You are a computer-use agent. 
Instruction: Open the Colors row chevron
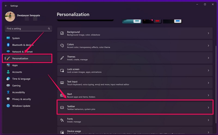pos(208,46)
